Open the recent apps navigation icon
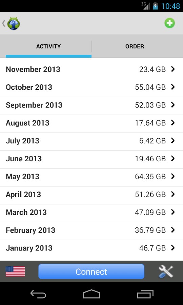 coord(145,294)
